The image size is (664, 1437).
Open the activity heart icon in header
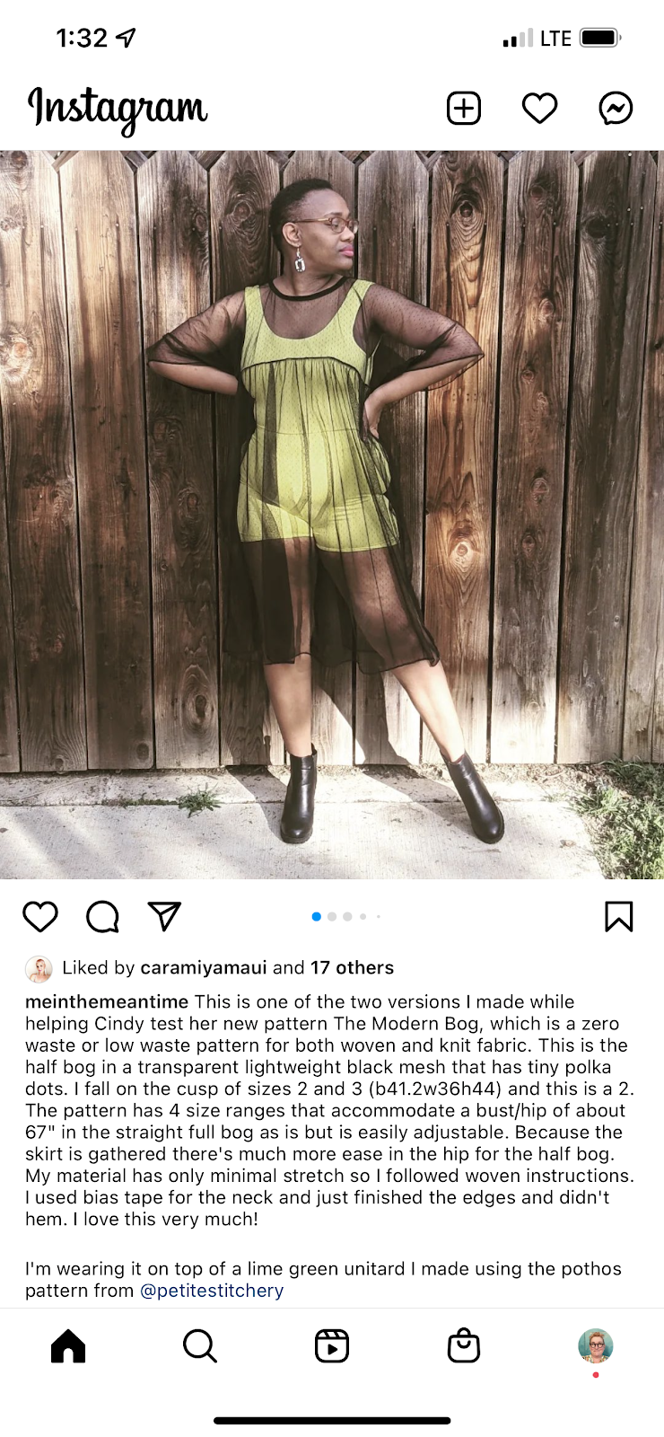coord(539,109)
